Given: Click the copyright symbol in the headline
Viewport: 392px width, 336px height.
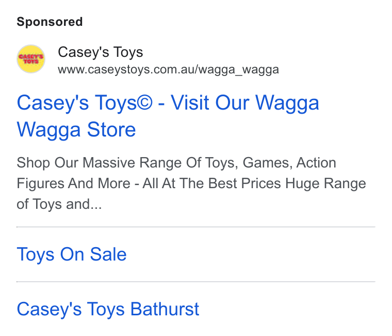Looking at the screenshot, I should coord(144,102).
